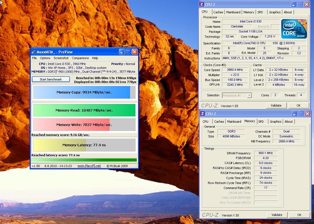Viewport: 314px width, 224px height.
Task: Open the Comparisons menu in MaxxMEM
Action: coord(80,58)
